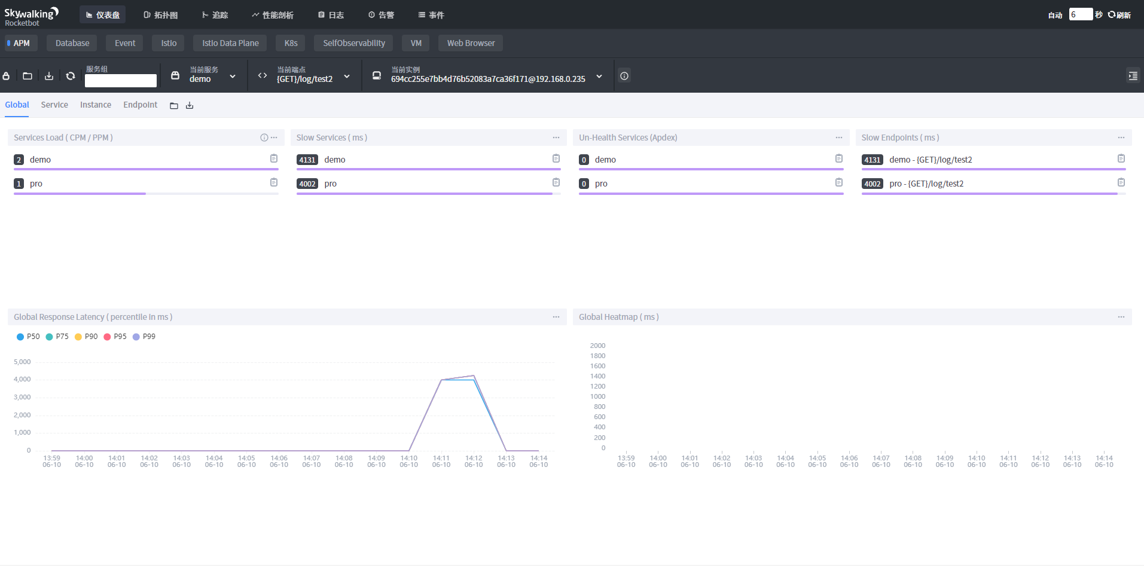Open the topology menu item

pyautogui.click(x=161, y=15)
